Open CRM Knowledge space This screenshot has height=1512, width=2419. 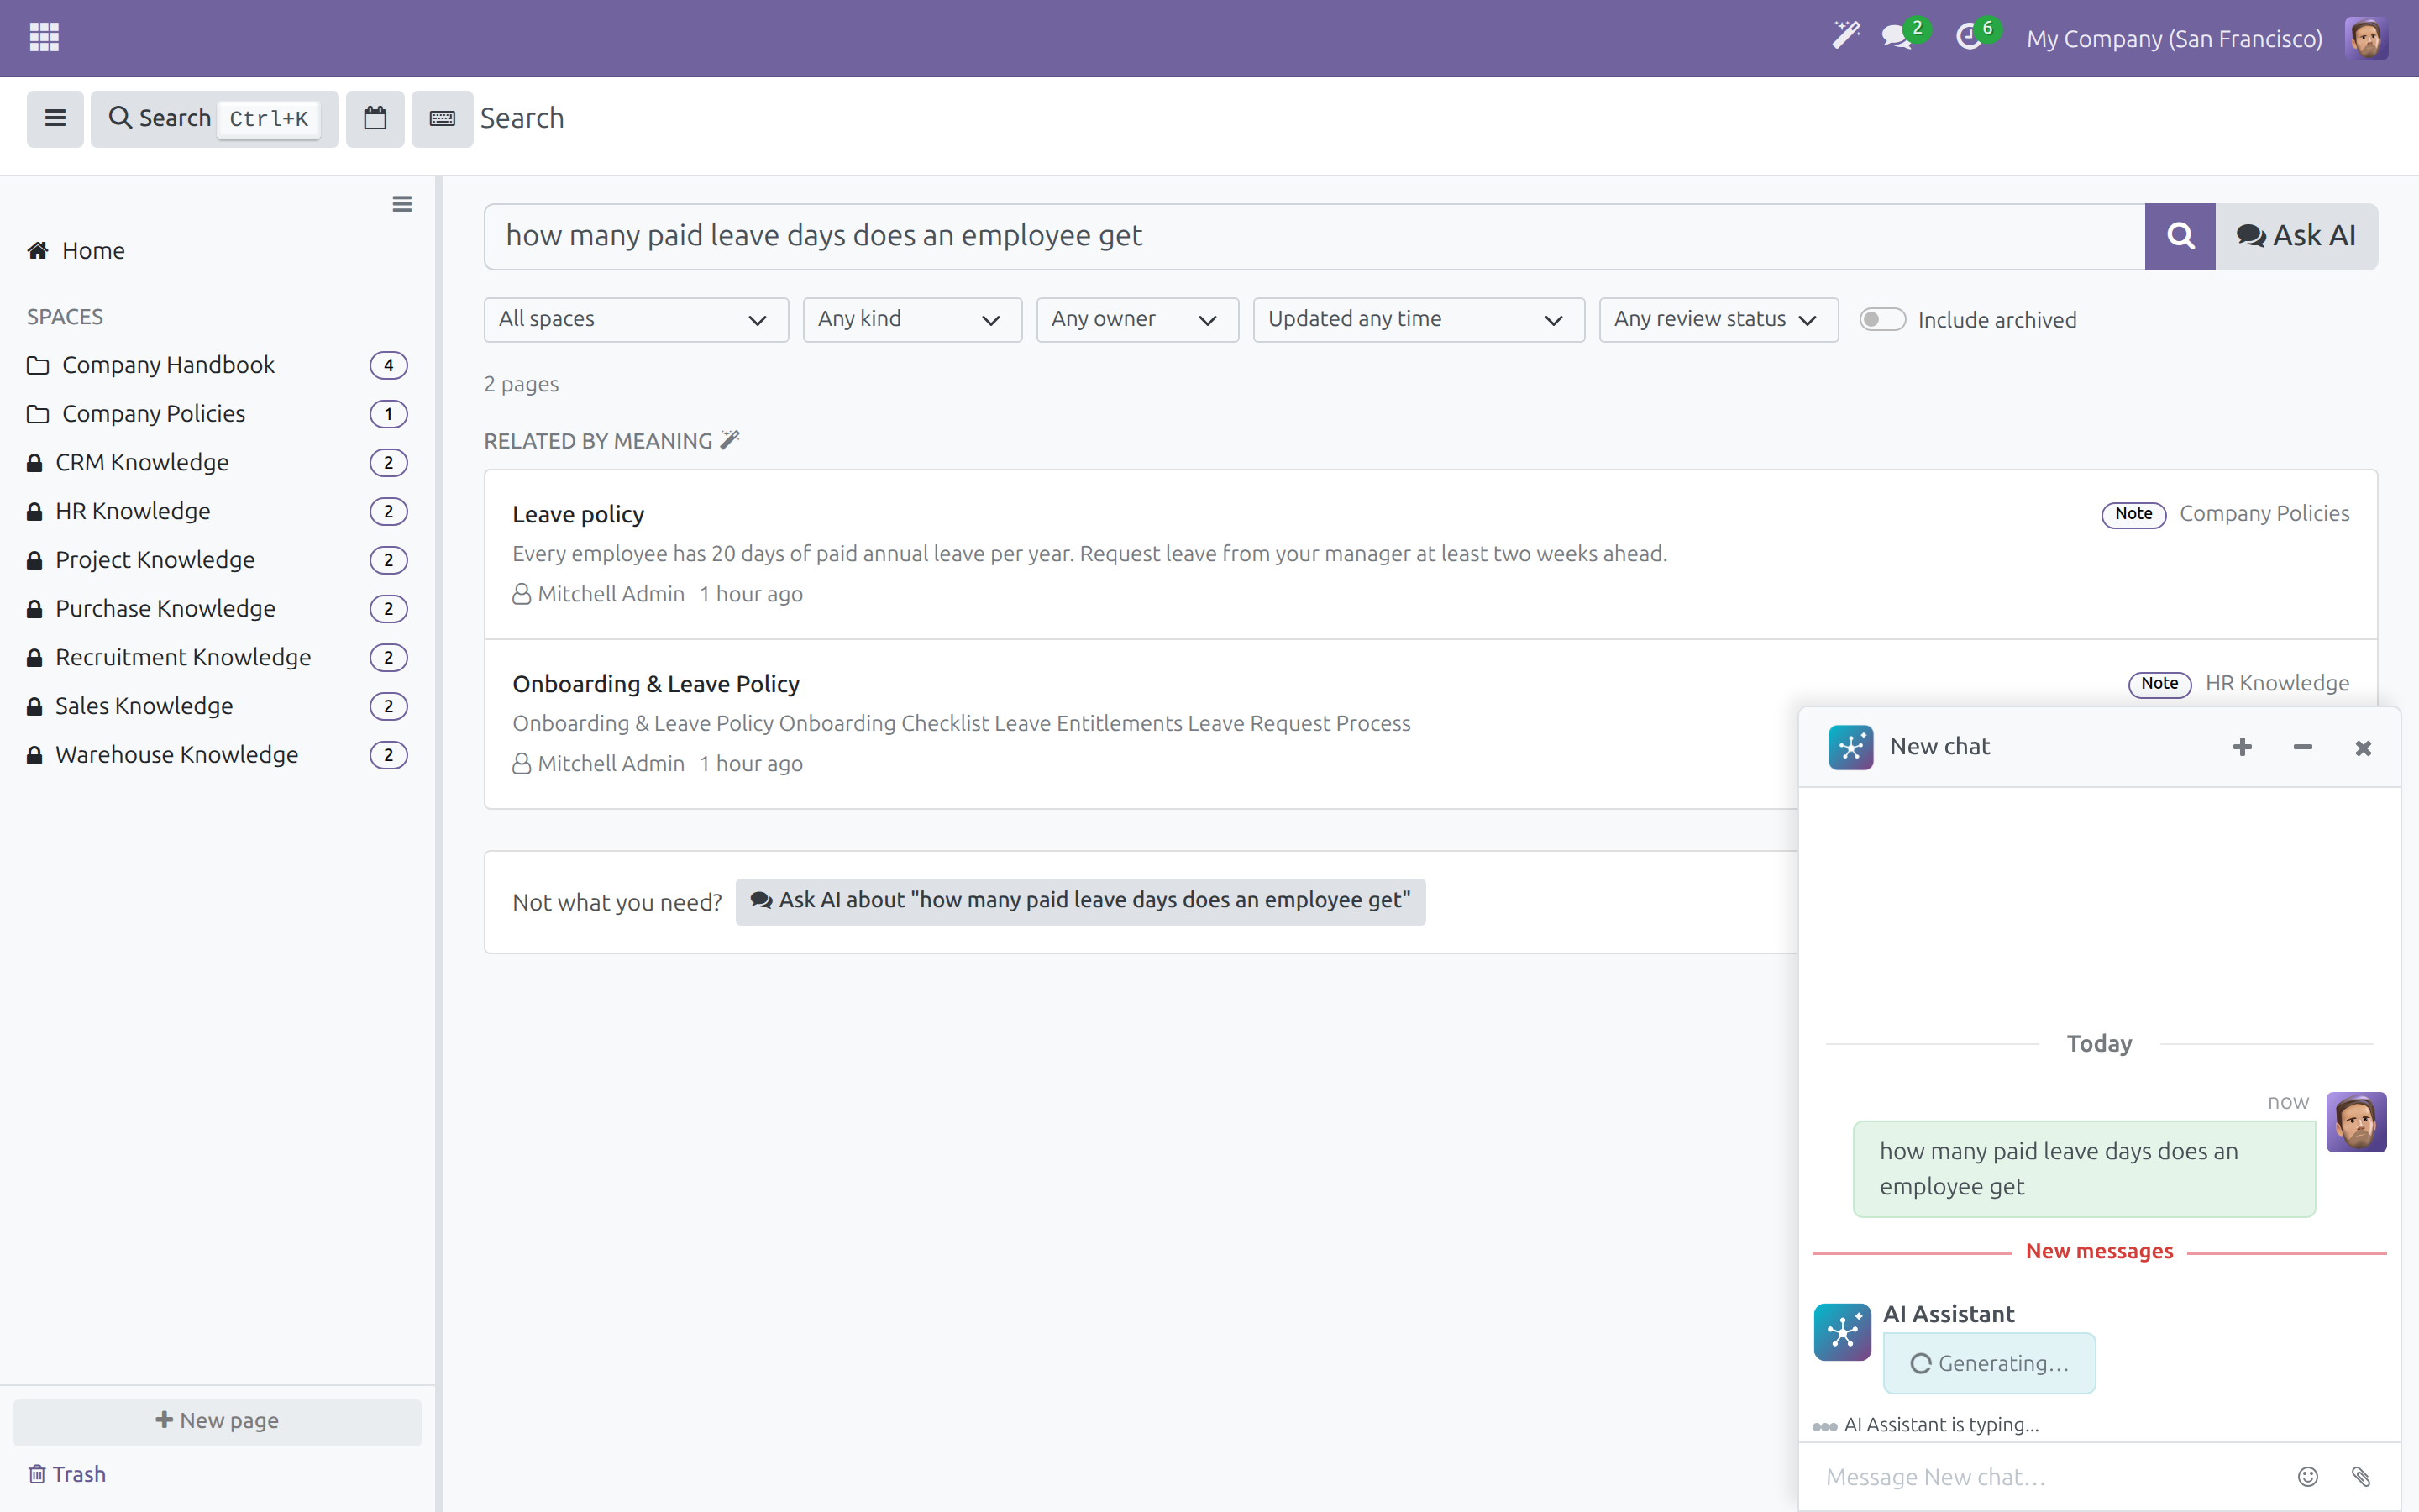(217, 462)
